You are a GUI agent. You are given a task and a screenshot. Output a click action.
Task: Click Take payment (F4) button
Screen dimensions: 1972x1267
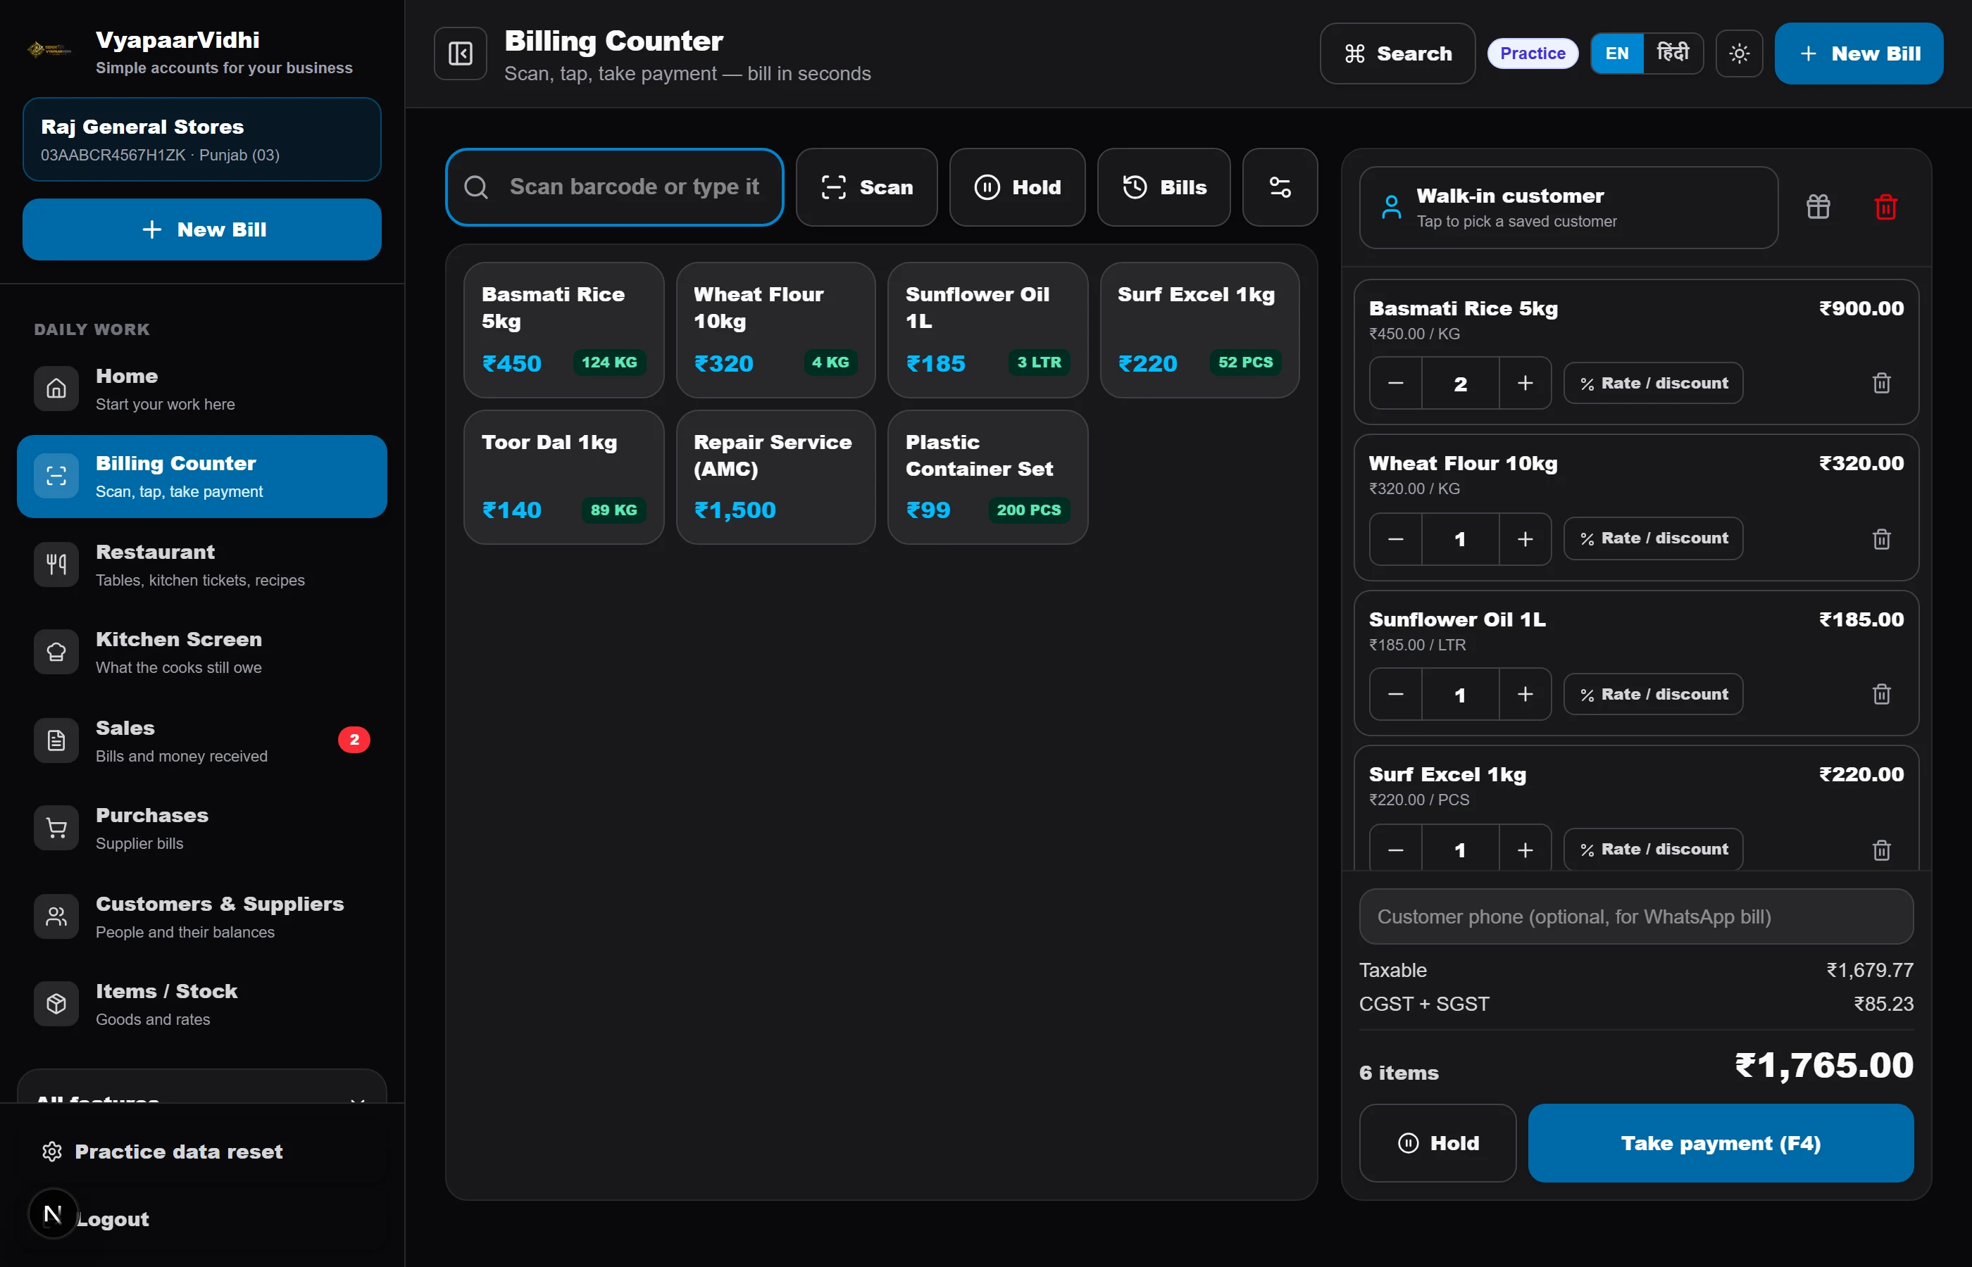pyautogui.click(x=1720, y=1143)
